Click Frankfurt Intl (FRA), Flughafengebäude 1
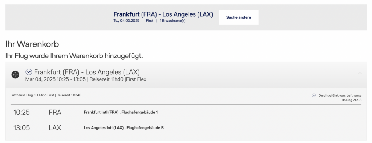This screenshot has height=143, width=372. coord(121,112)
